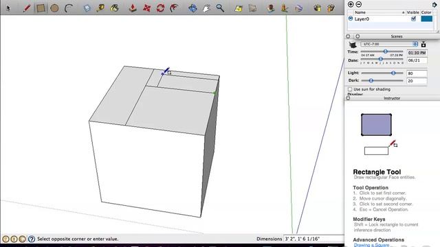Click the Dimensions value box
The height and width of the screenshot is (247, 440).
click(313, 239)
